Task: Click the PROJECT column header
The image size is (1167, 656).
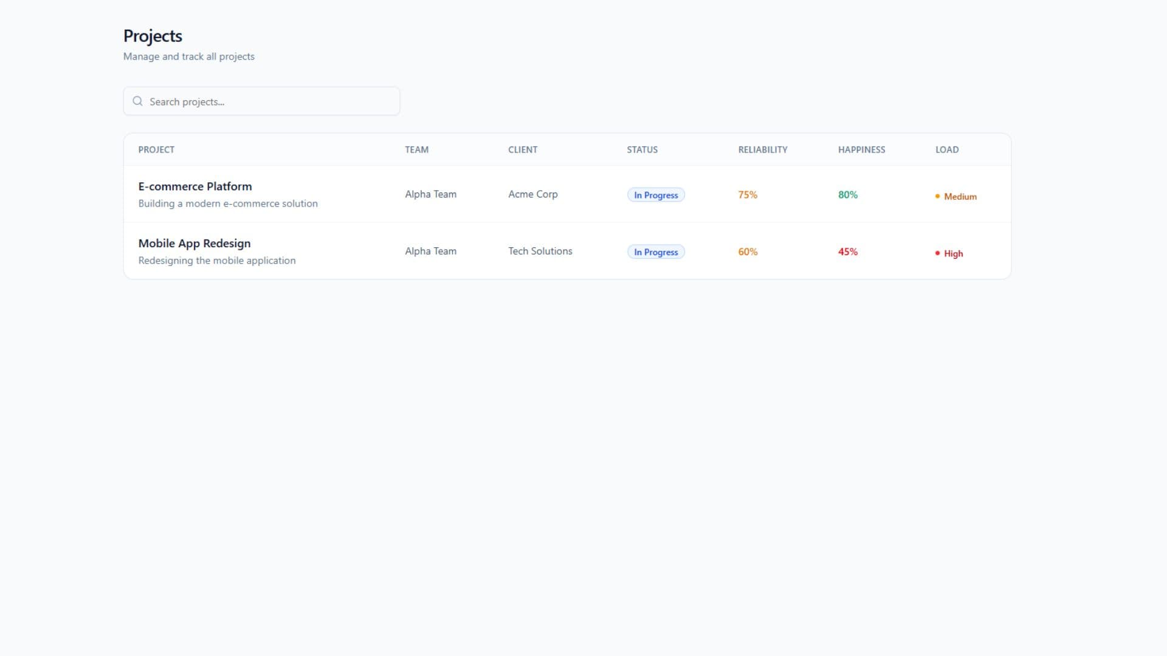Action: (156, 150)
